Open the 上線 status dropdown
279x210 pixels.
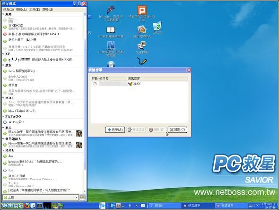pos(40,197)
